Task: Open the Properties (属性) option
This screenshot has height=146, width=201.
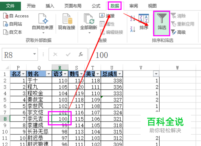Action: (107, 24)
